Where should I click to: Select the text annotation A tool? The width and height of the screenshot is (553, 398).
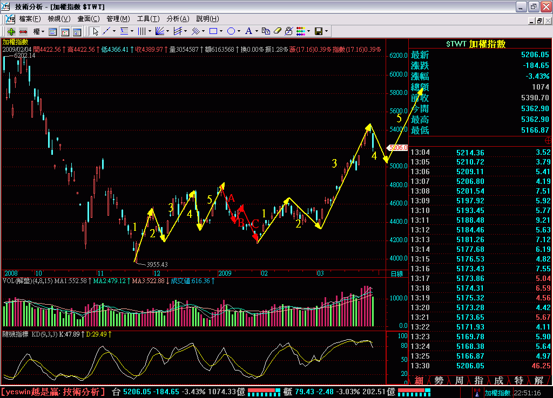248,31
